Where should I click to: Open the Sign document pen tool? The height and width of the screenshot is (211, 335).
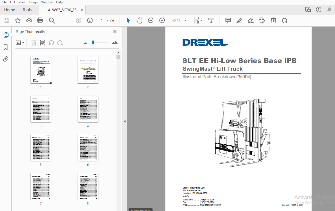250,20
